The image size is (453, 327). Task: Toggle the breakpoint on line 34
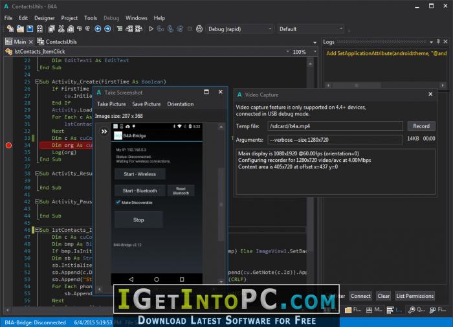[x=8, y=146]
